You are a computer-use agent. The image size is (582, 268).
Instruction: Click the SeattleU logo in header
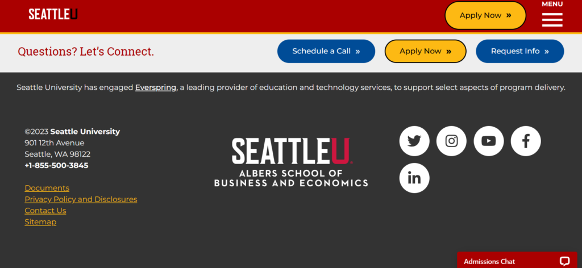coord(53,14)
